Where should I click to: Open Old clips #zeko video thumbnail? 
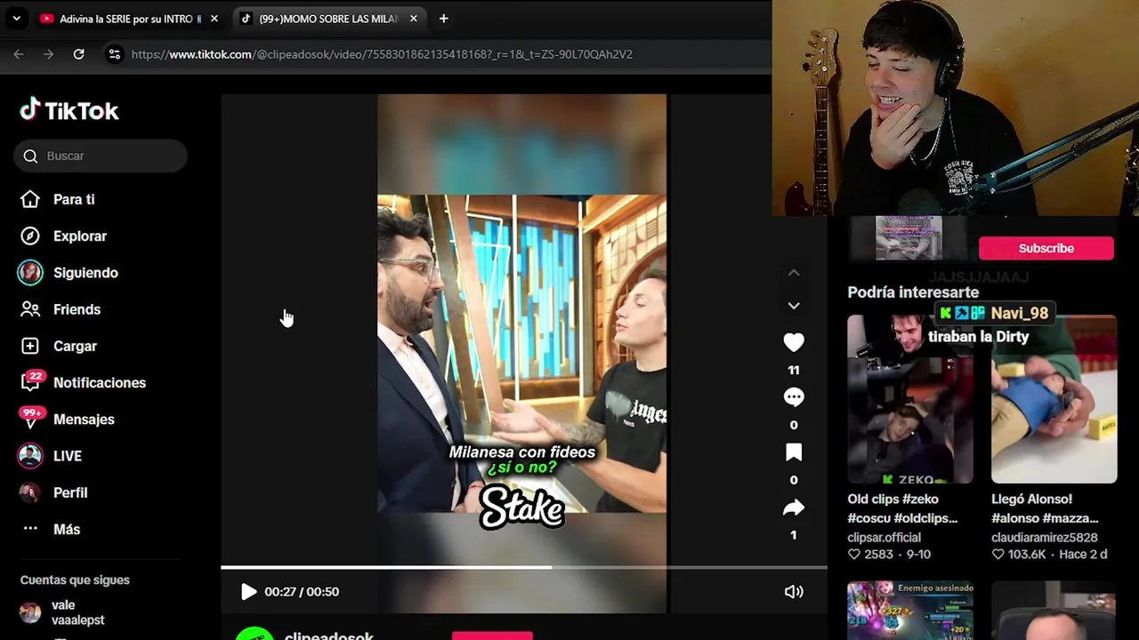[x=910, y=399]
